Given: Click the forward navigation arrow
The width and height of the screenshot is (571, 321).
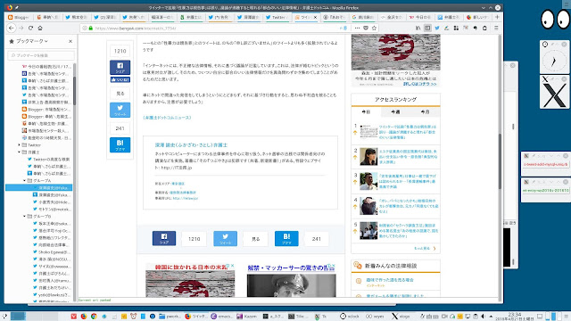Looking at the screenshot, I should pyautogui.click(x=21, y=28).
